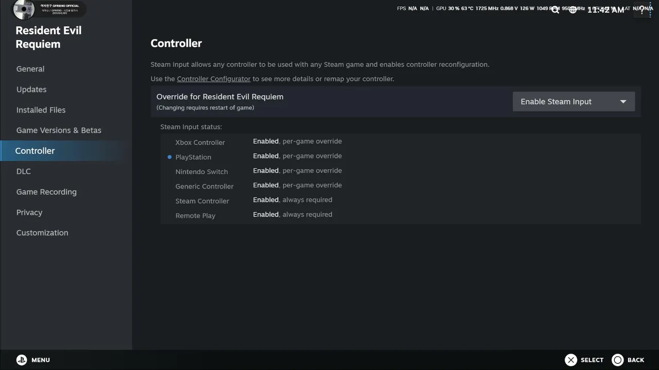
Task: Go to the General settings tab
Action: point(30,69)
